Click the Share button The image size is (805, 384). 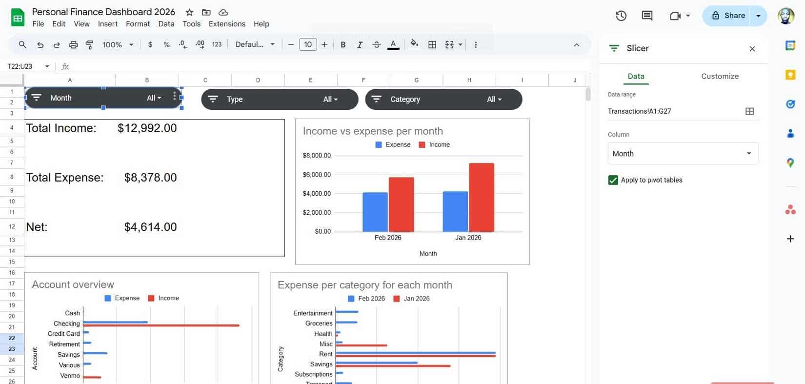[x=727, y=16]
